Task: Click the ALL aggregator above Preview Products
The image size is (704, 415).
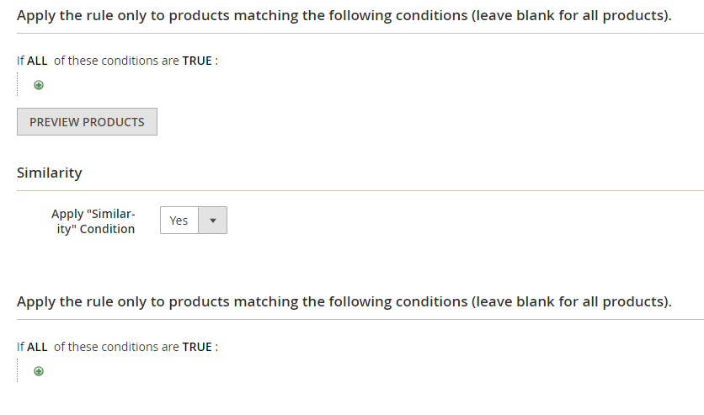Action: pos(37,61)
